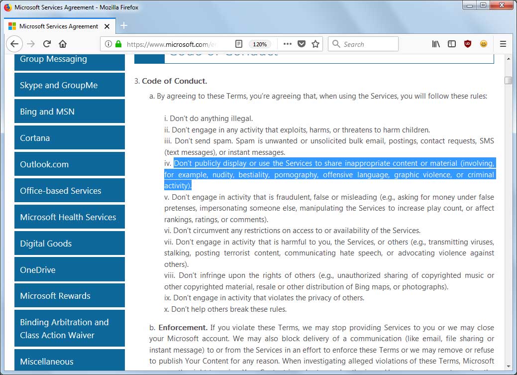Open the page actions three-dot menu
This screenshot has width=517, height=375.
coord(288,44)
